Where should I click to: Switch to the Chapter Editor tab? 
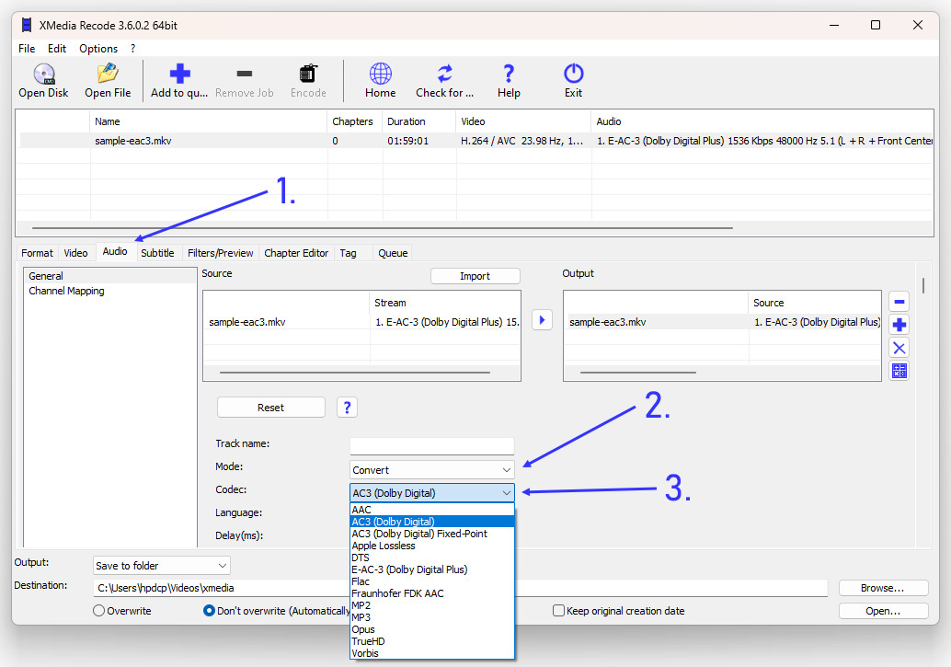296,253
